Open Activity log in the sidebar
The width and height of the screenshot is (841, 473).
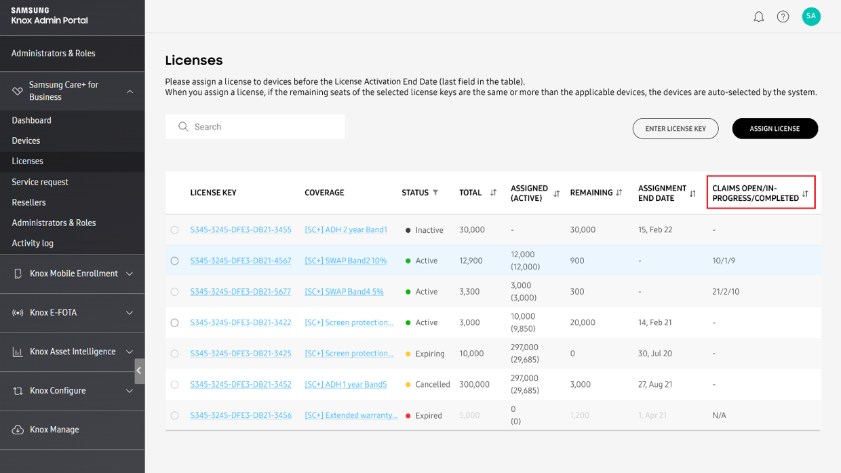coord(33,243)
